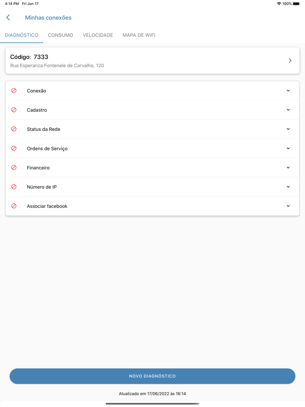Viewport: 305px width, 407px height.
Task: Open the VELOCIDADE tab
Action: [x=98, y=35]
